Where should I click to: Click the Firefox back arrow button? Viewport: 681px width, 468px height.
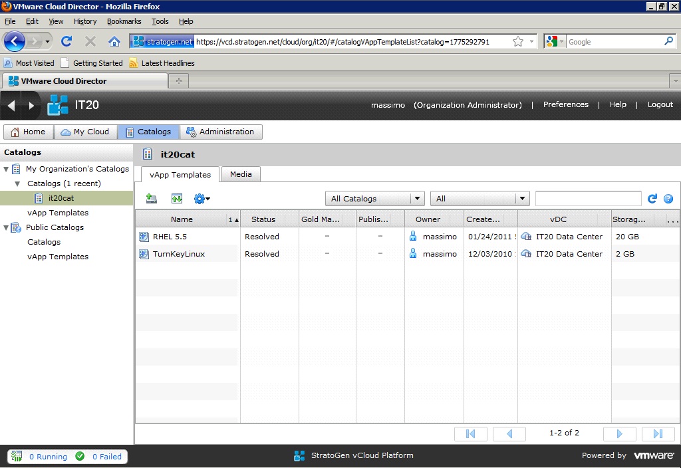(x=15, y=42)
